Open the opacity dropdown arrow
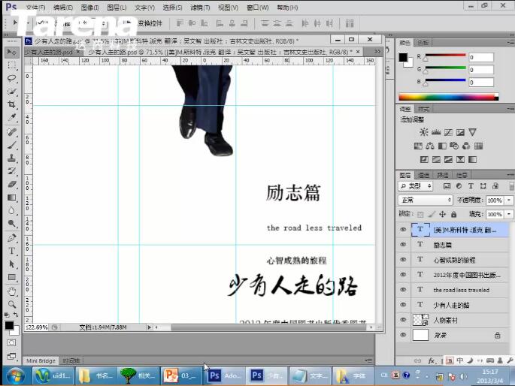The height and width of the screenshot is (386, 515). (509, 200)
